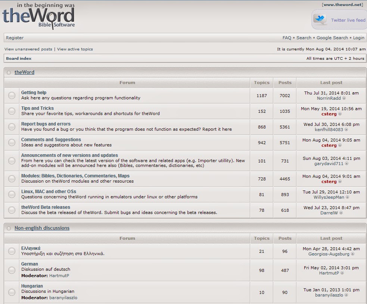View unanswered posts

coord(28,49)
